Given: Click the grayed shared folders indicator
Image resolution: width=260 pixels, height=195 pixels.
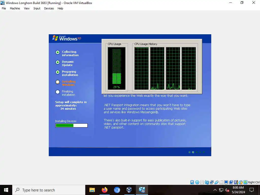Looking at the screenshot, I should (x=221, y=182).
